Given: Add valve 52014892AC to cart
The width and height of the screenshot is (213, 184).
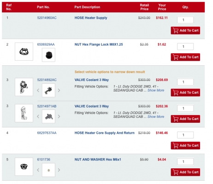Looking at the screenshot, I should [185, 92].
